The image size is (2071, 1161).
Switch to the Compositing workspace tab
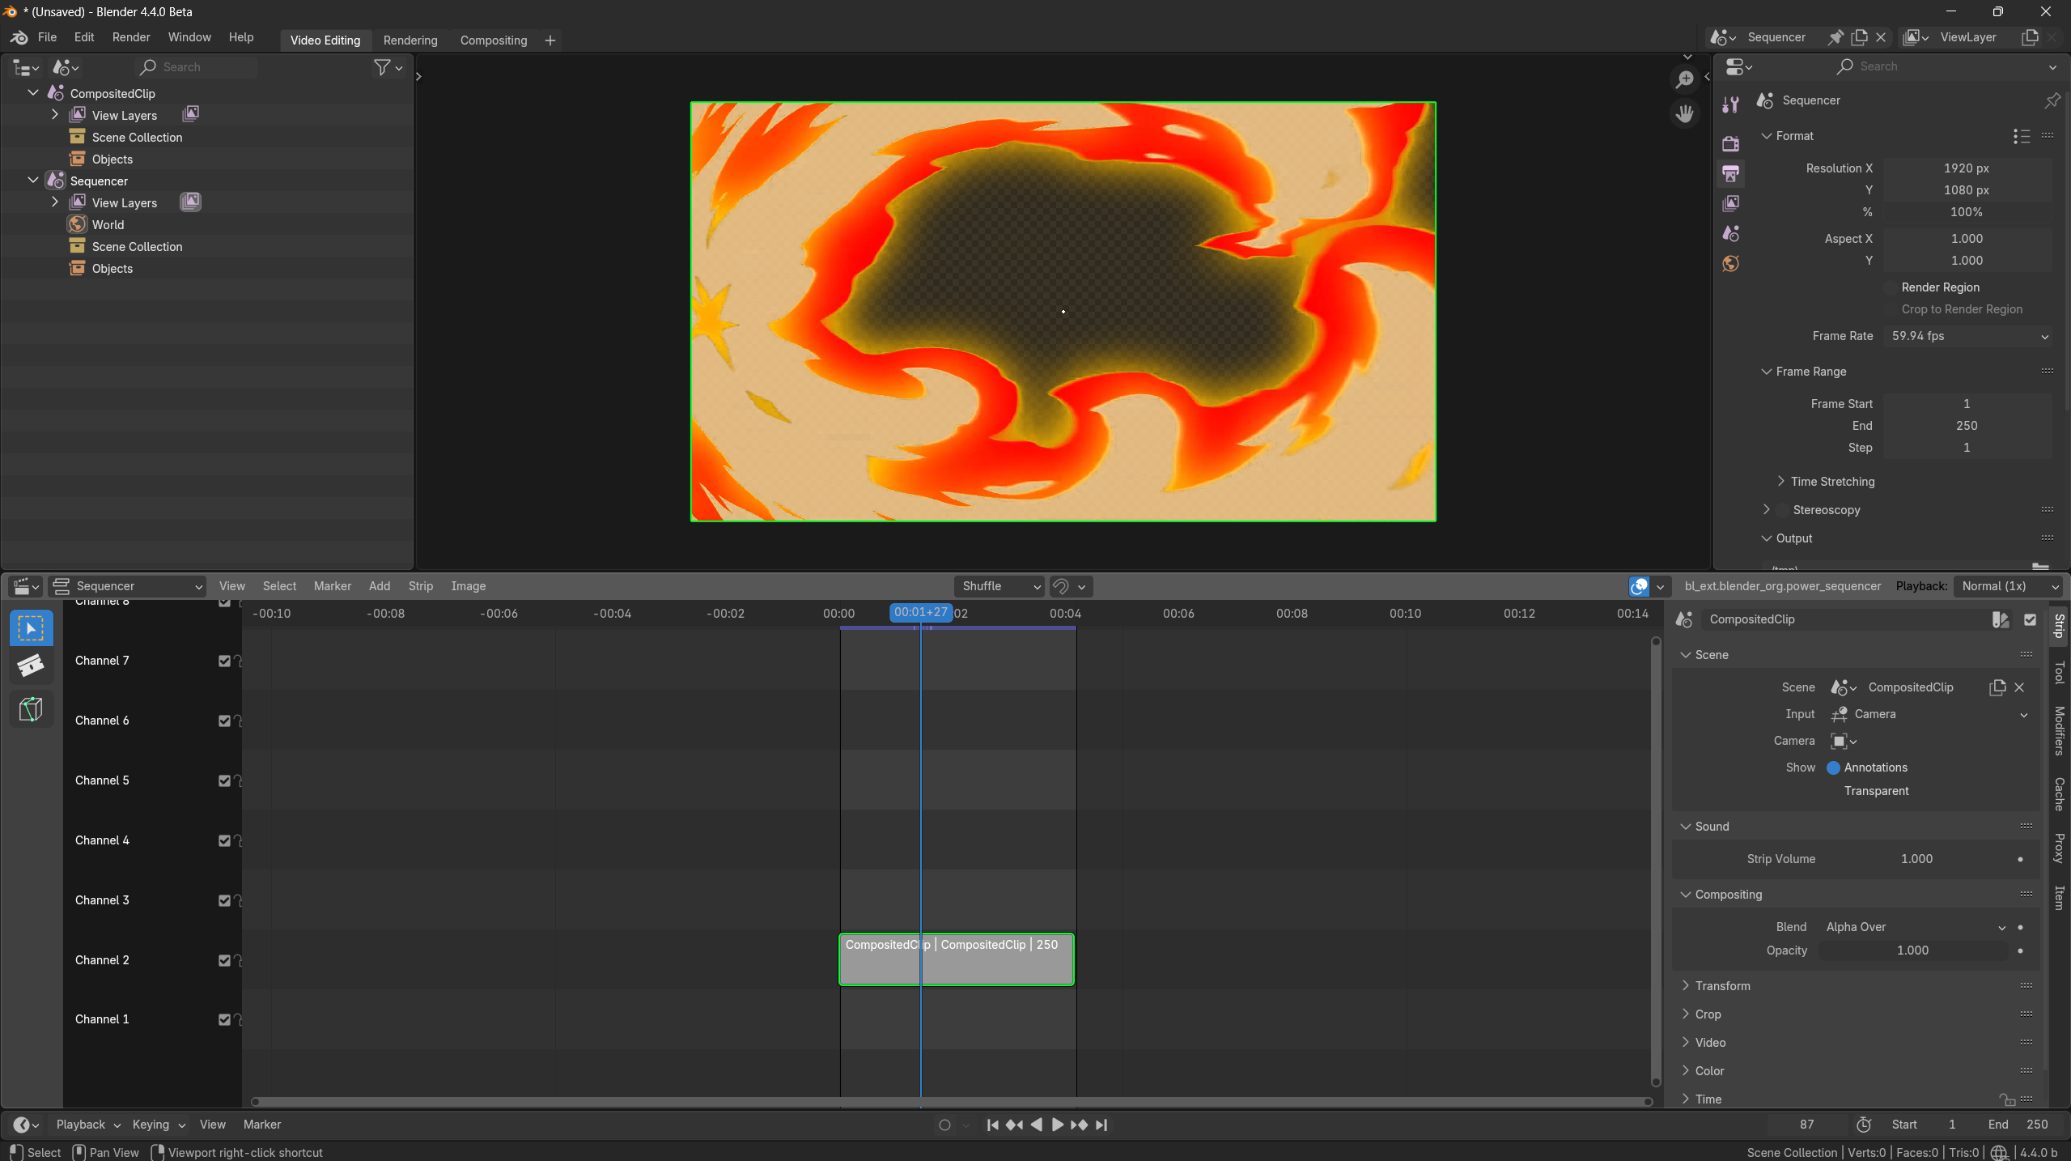pos(494,40)
